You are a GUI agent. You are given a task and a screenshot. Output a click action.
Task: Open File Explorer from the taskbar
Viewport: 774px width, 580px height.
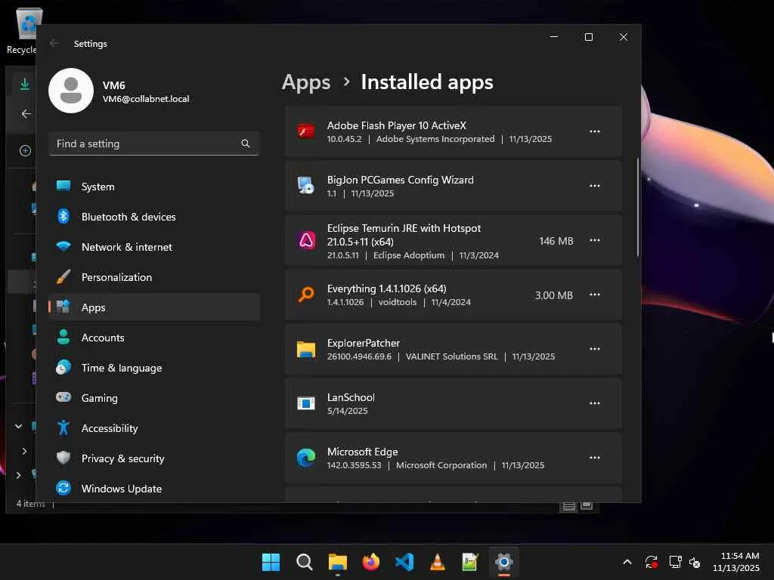(x=338, y=562)
